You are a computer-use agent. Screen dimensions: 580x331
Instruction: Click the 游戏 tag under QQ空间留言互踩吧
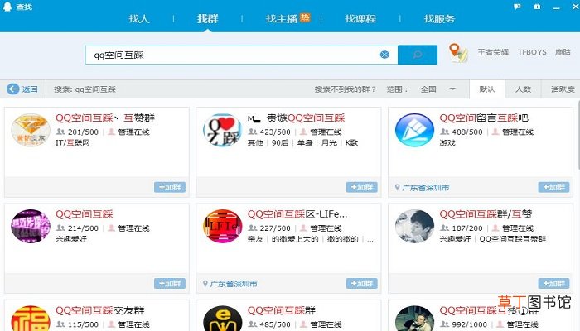447,142
